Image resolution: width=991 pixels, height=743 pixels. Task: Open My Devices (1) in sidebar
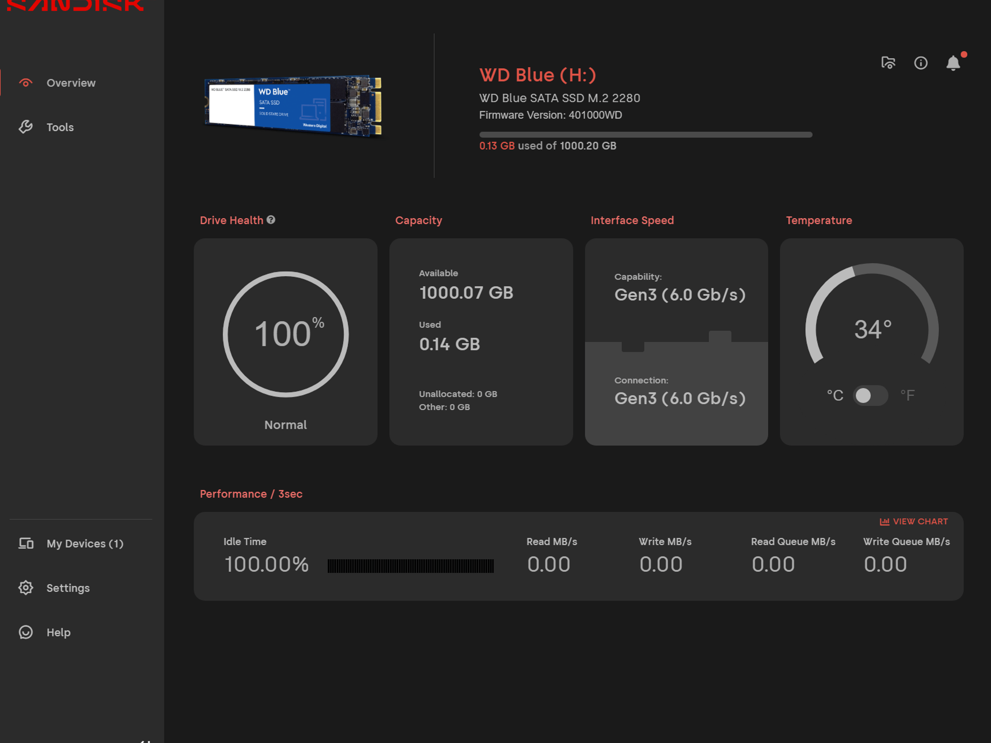point(85,544)
